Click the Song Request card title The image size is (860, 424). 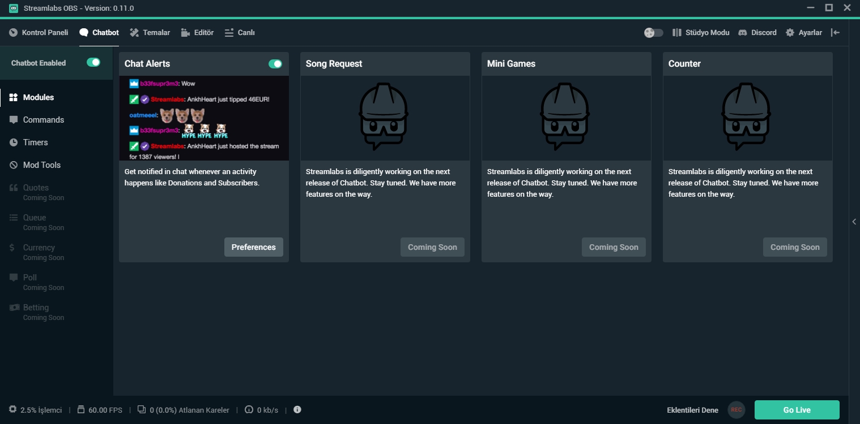tap(334, 64)
